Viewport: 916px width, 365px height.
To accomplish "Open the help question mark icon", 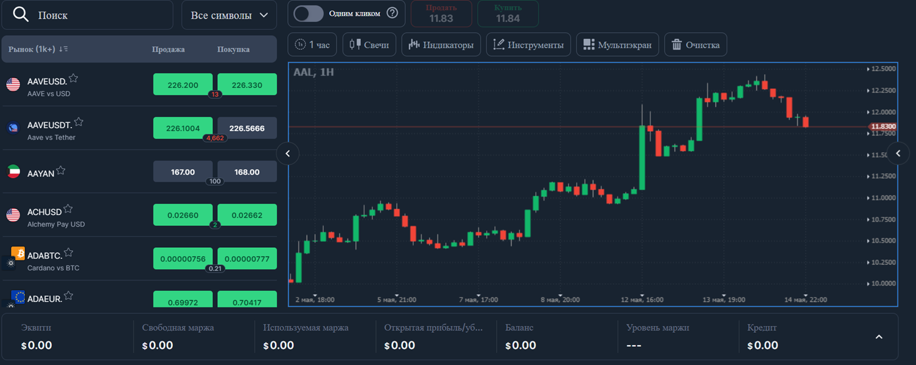I will point(393,13).
